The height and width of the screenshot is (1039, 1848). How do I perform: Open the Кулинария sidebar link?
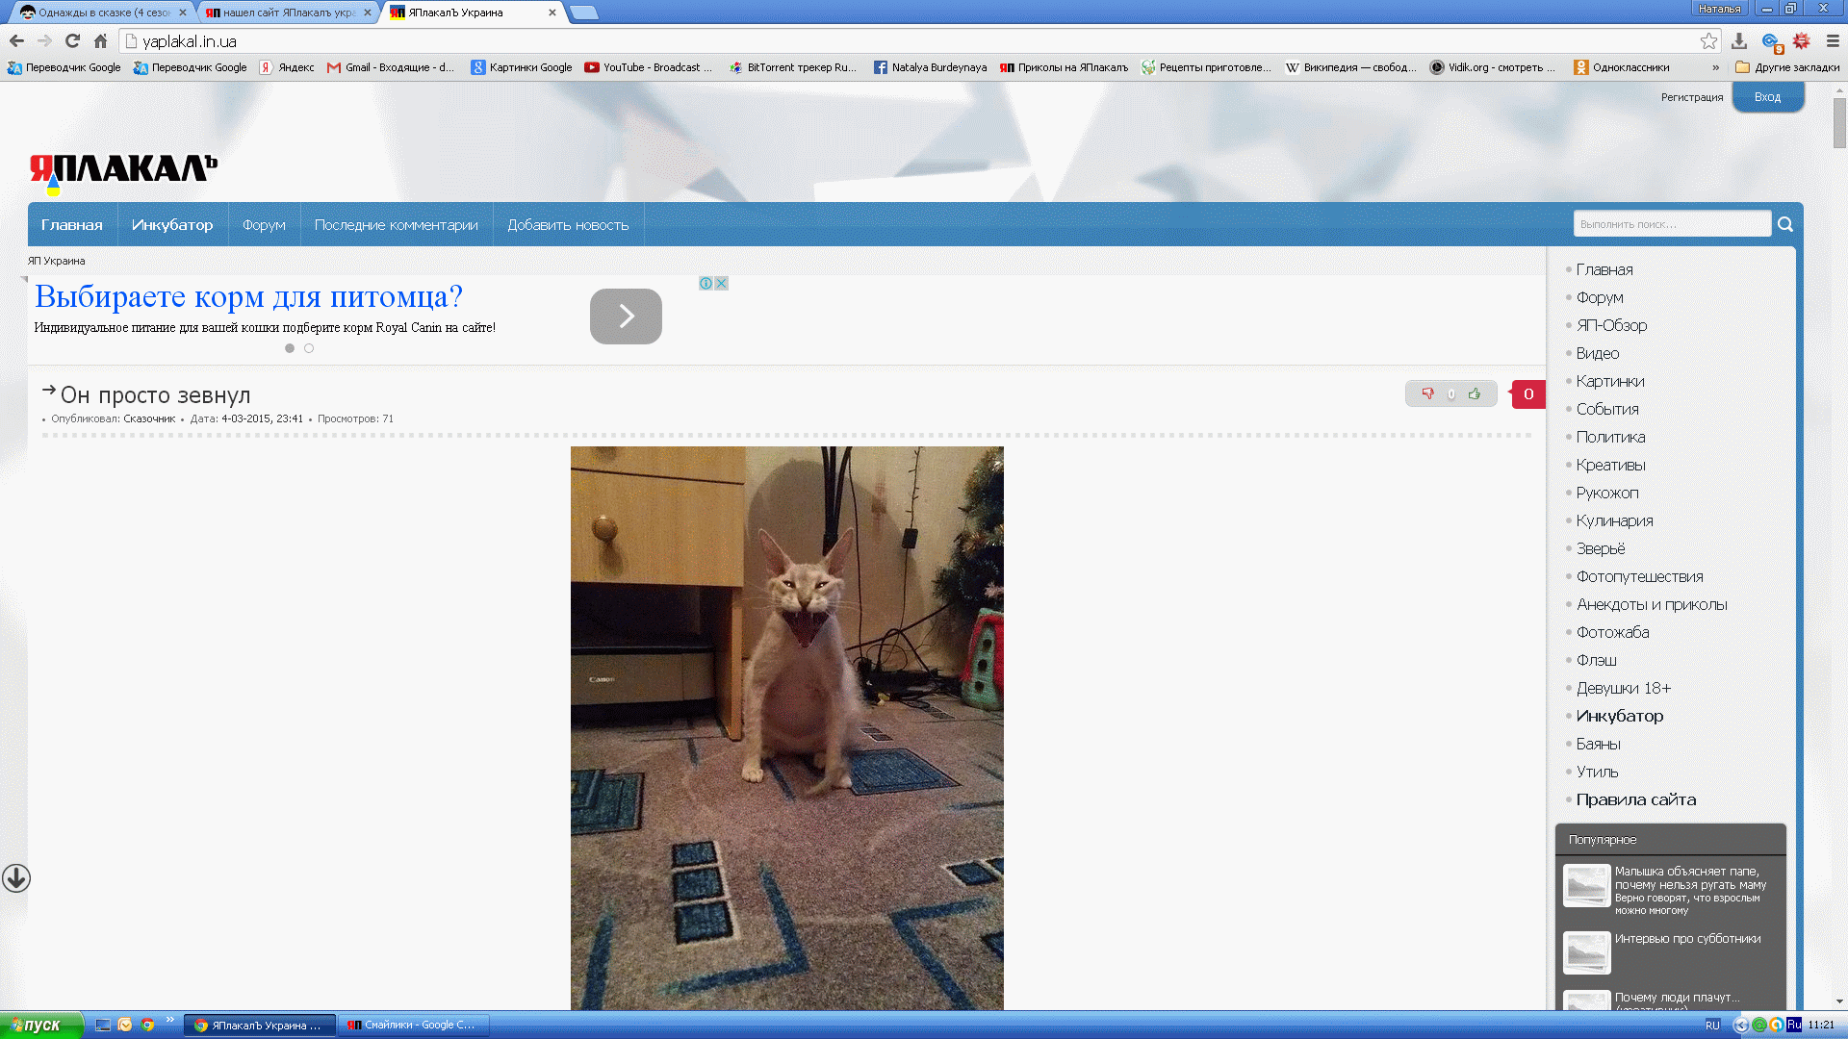click(x=1614, y=520)
